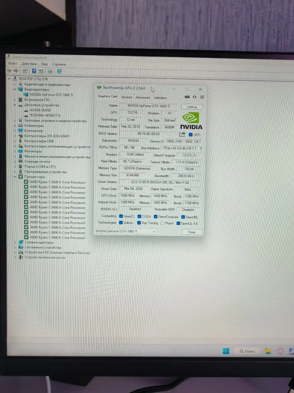Screen dimensions: 294x393
Task: Click the CPU icon beside Процессоры
Action: tap(21, 177)
